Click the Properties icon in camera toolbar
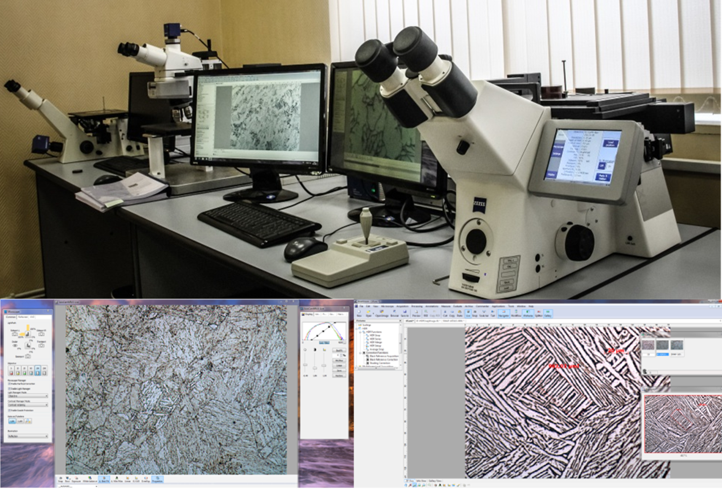The width and height of the screenshot is (722, 489). click(157, 479)
